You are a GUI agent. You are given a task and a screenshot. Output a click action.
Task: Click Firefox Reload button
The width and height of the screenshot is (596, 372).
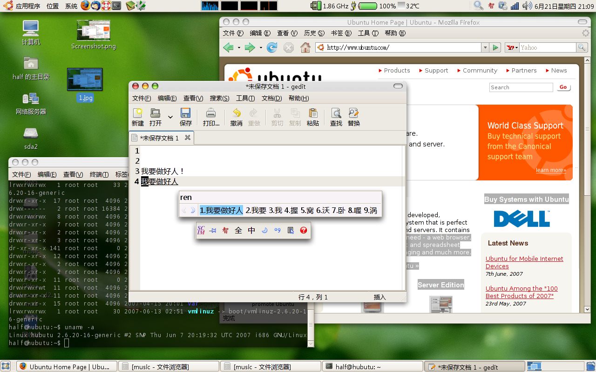pyautogui.click(x=272, y=47)
